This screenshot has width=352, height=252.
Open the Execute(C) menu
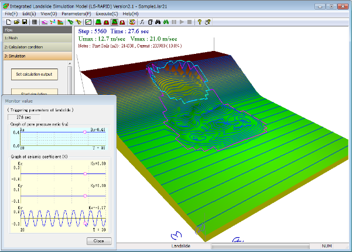coord(107,13)
